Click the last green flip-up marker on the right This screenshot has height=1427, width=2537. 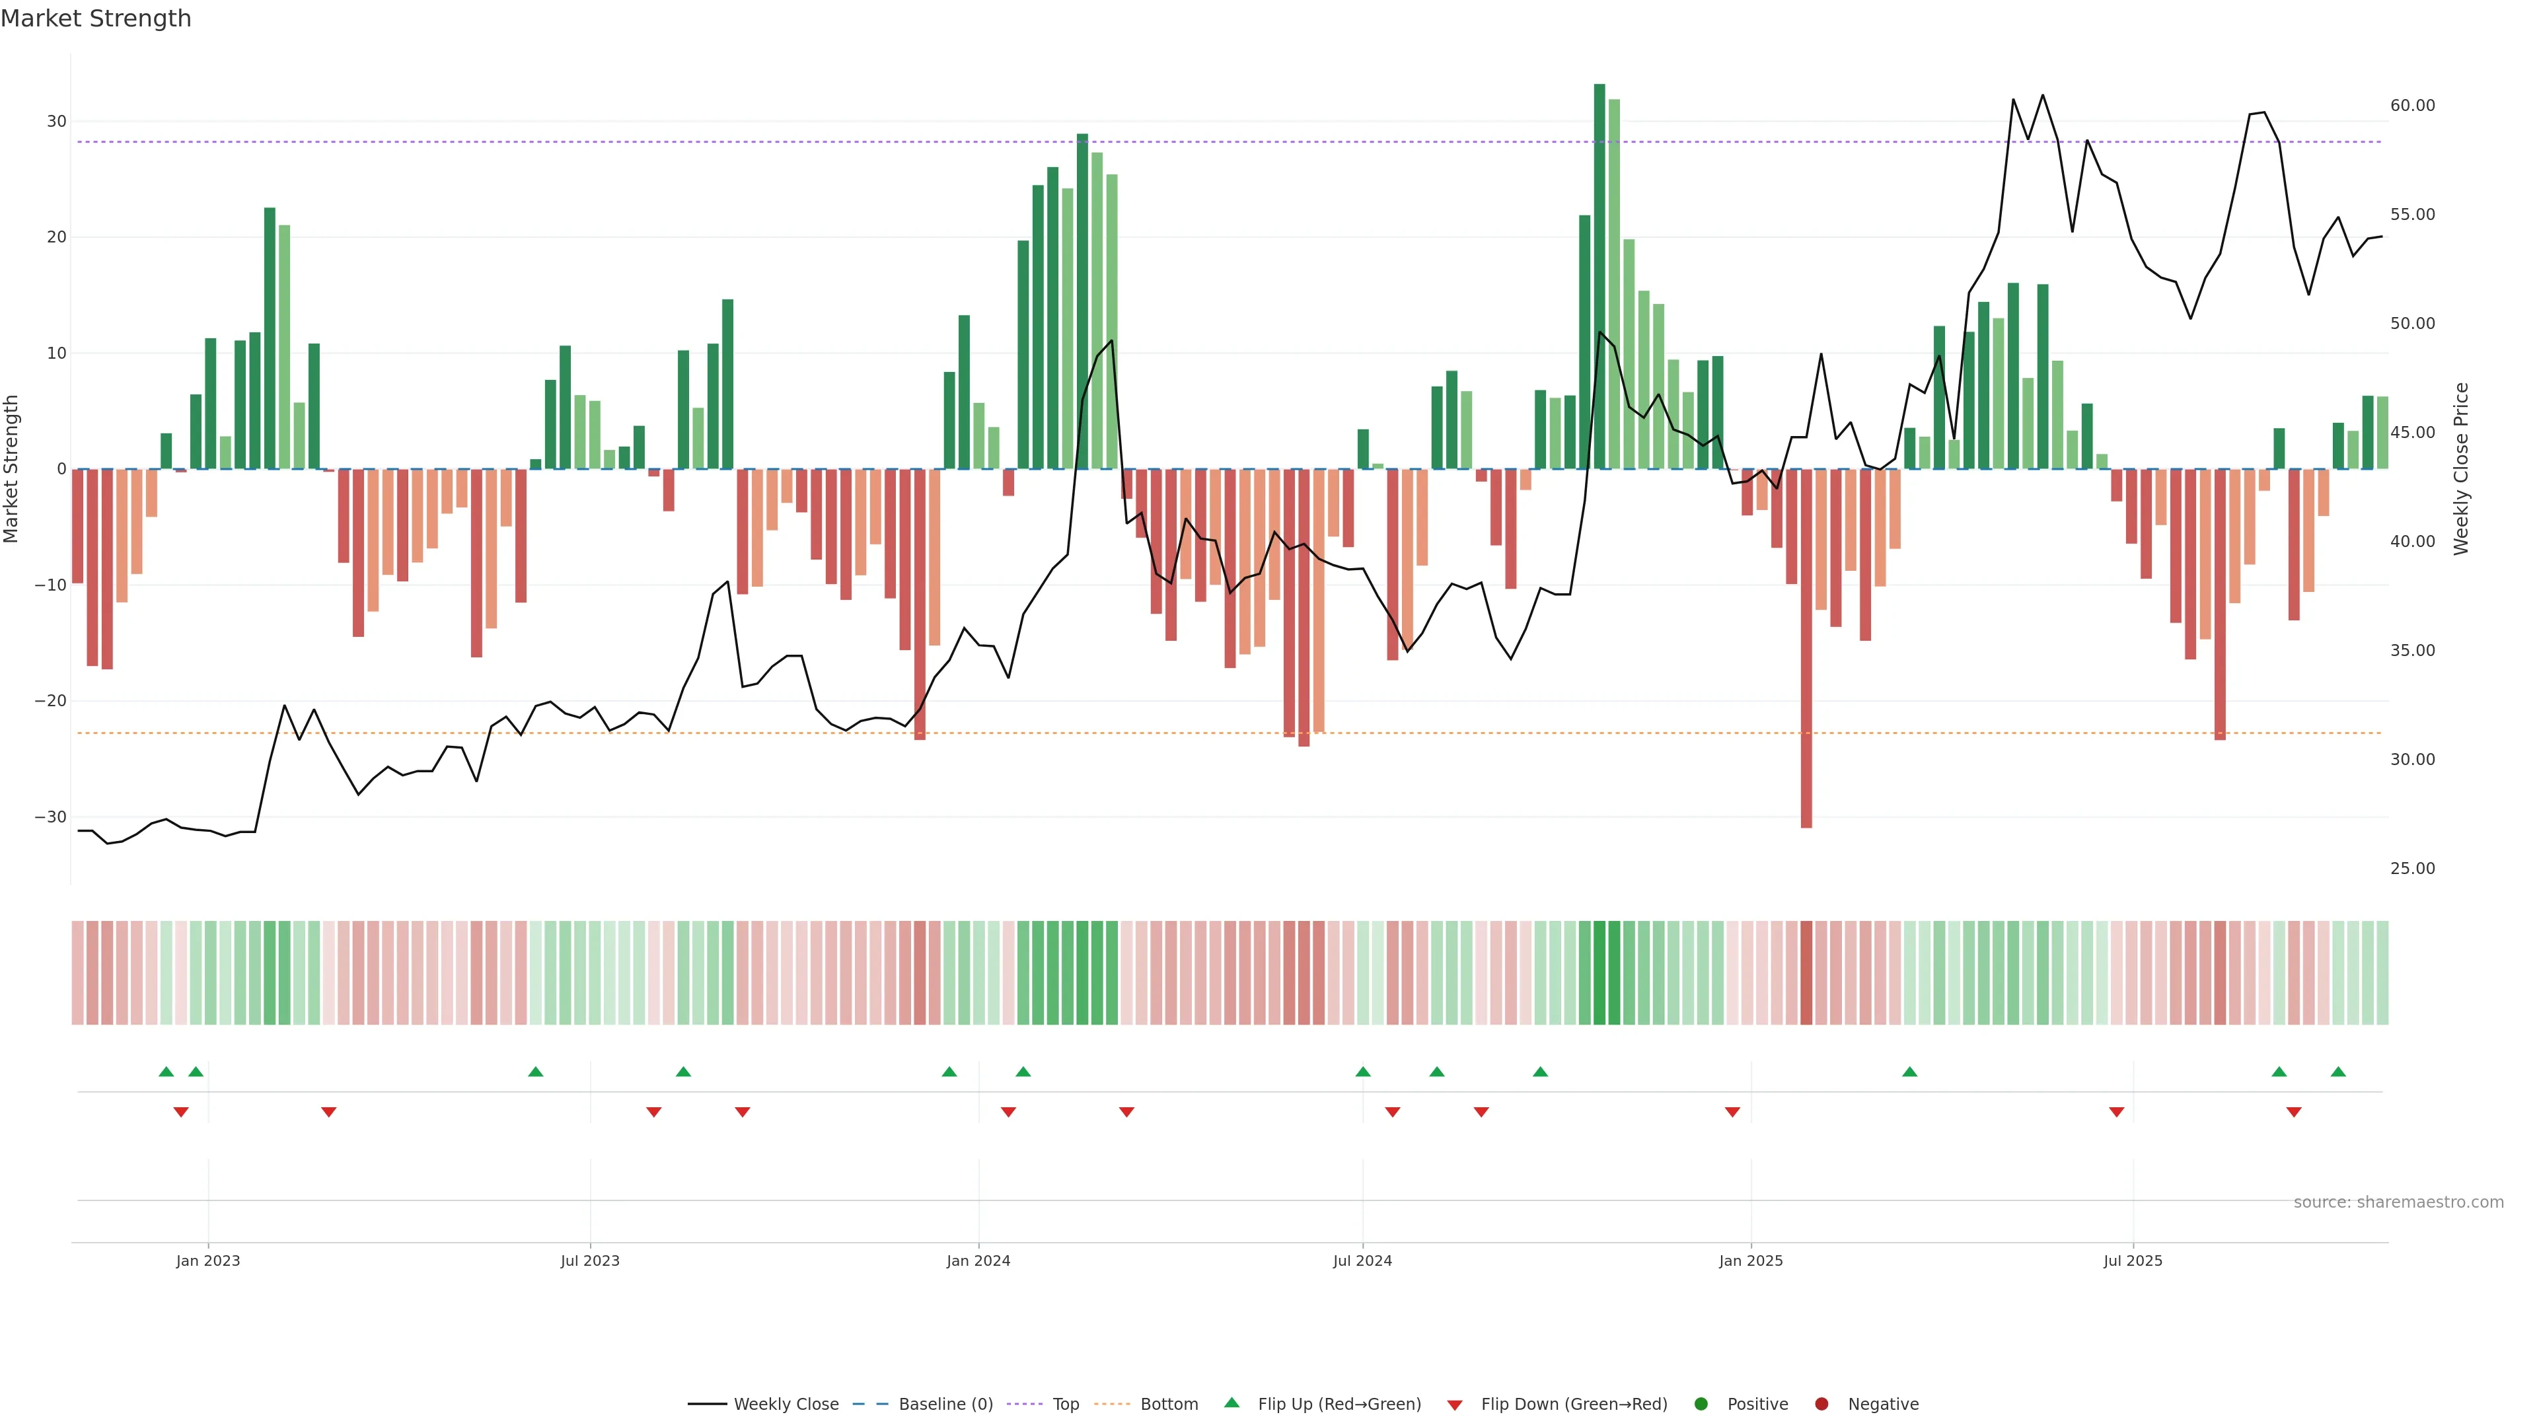(2338, 1072)
